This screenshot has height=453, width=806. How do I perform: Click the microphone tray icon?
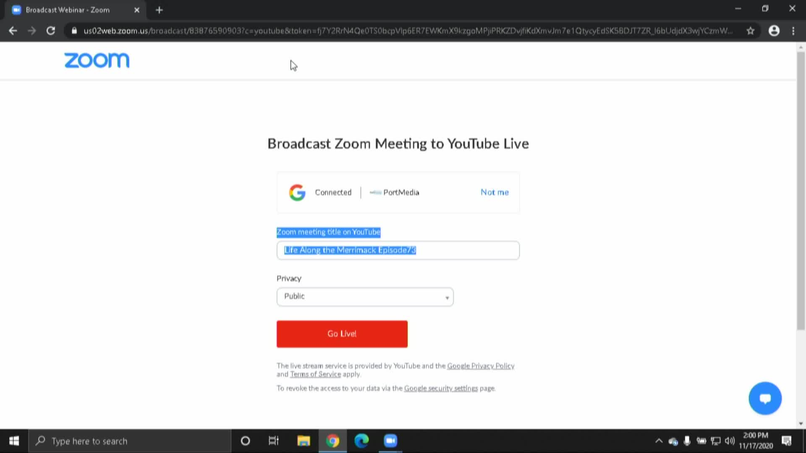[687, 441]
